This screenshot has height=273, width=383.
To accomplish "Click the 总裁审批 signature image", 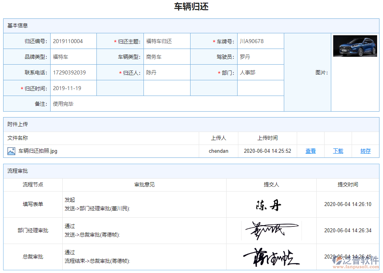I will [271, 257].
